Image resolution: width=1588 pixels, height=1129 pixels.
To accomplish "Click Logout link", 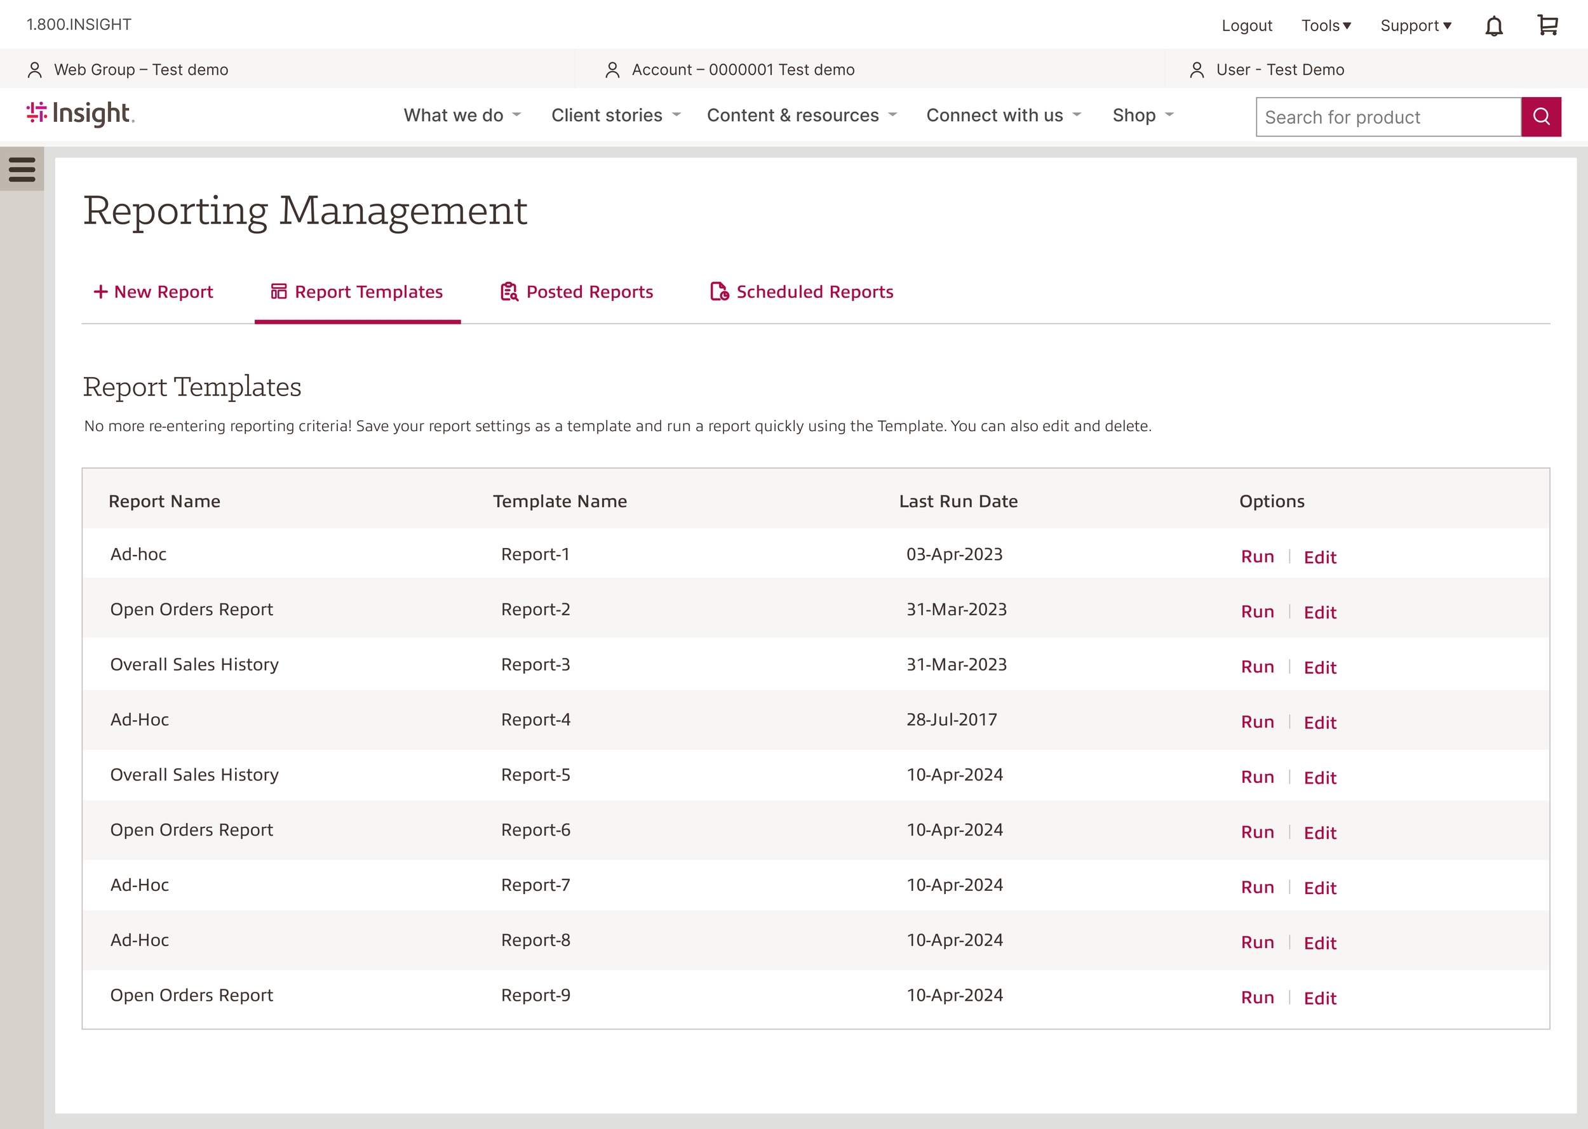I will (x=1247, y=26).
